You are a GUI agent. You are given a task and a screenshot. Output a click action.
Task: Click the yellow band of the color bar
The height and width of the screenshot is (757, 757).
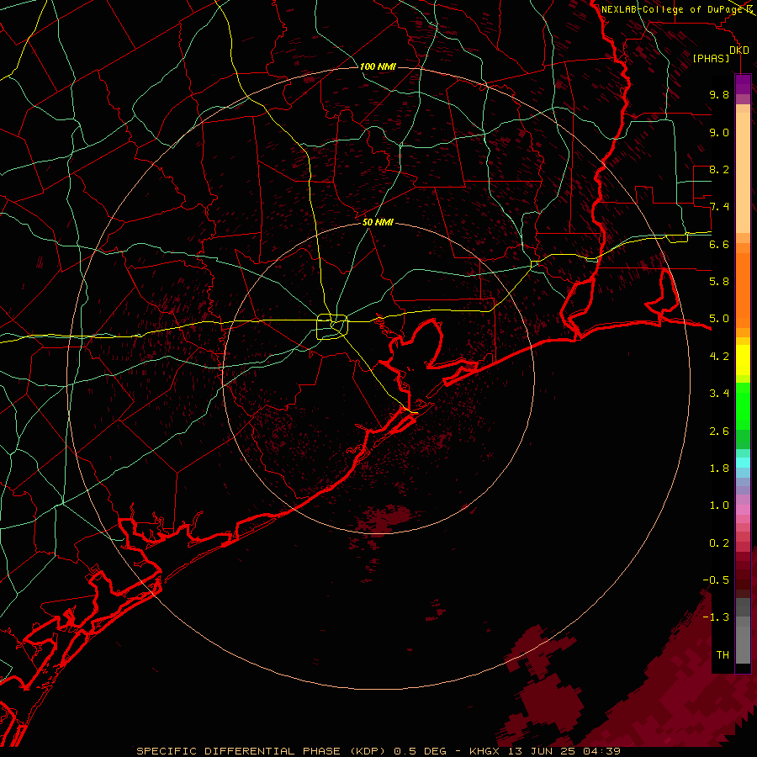coord(743,360)
